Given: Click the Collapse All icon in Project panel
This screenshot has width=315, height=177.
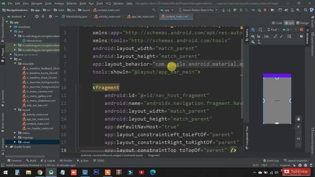Looking at the screenshot, I should click(x=43, y=17).
